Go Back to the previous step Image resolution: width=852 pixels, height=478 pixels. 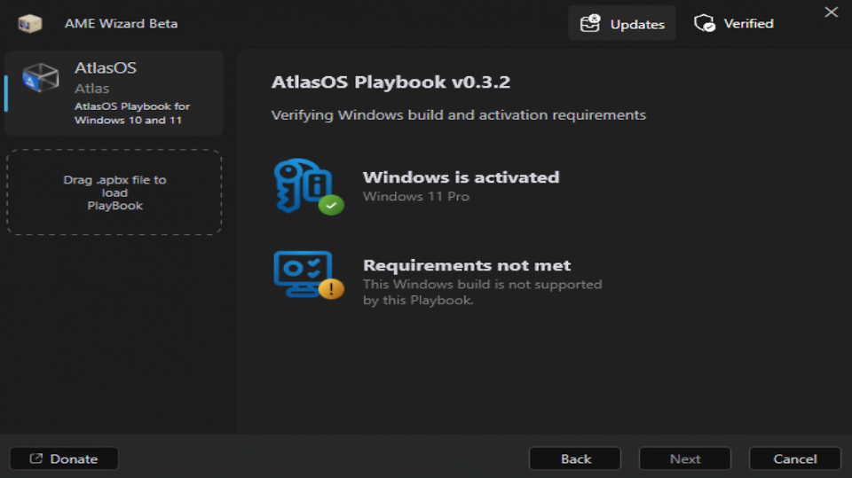pos(575,458)
